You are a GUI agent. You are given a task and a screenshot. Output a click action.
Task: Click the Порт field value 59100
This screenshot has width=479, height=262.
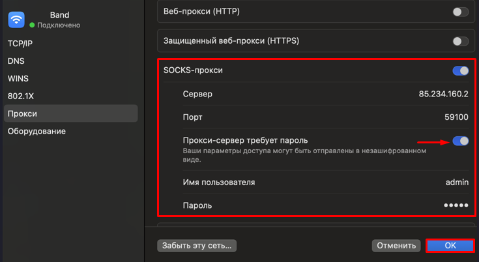point(456,117)
